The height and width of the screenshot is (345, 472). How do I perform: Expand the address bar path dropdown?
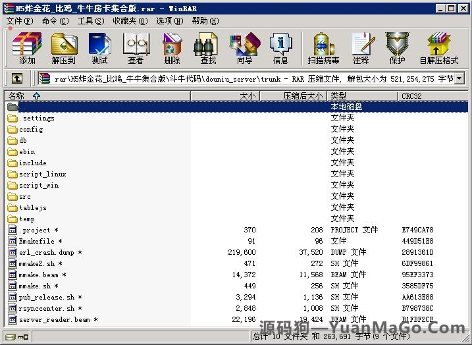coord(459,79)
